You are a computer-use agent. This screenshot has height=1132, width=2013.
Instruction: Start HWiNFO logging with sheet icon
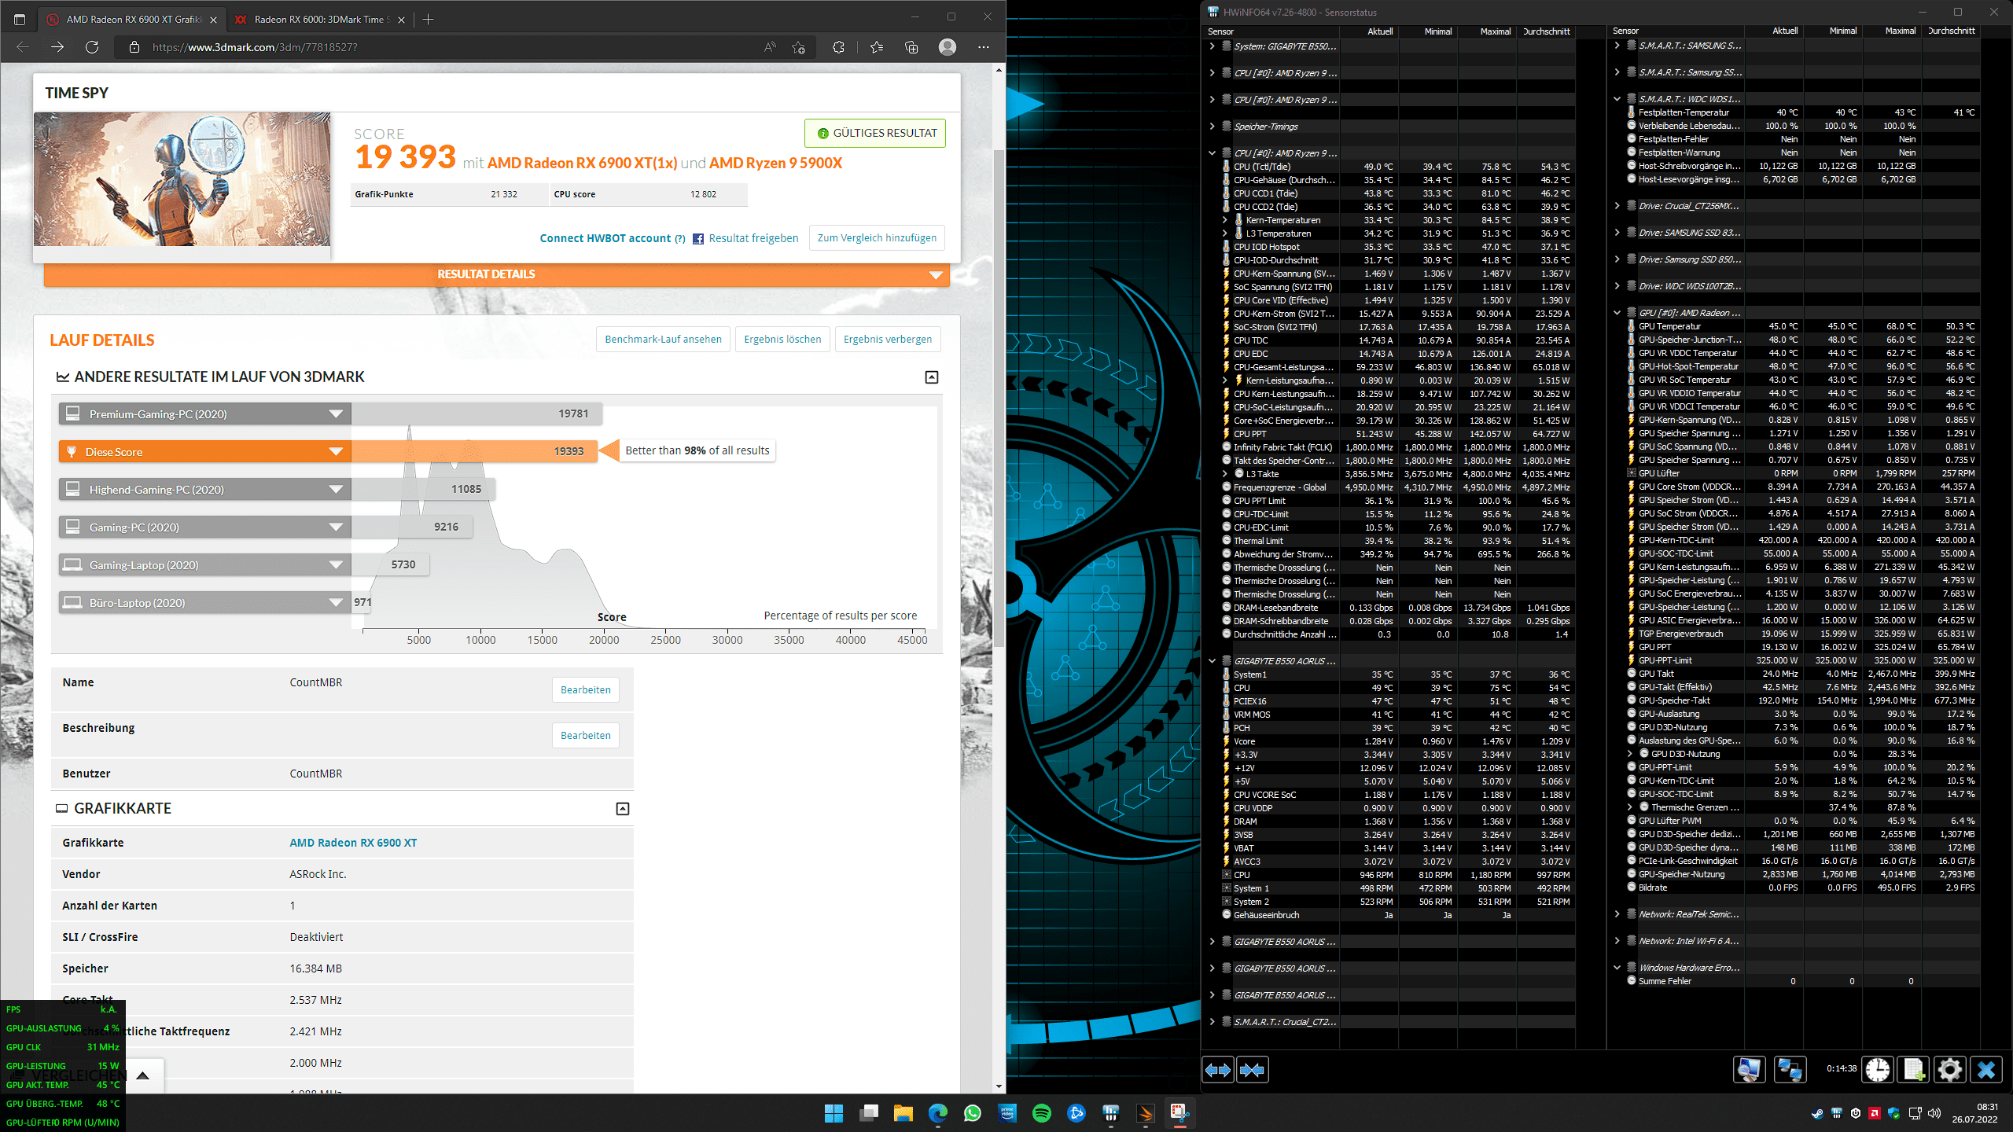1914,1070
